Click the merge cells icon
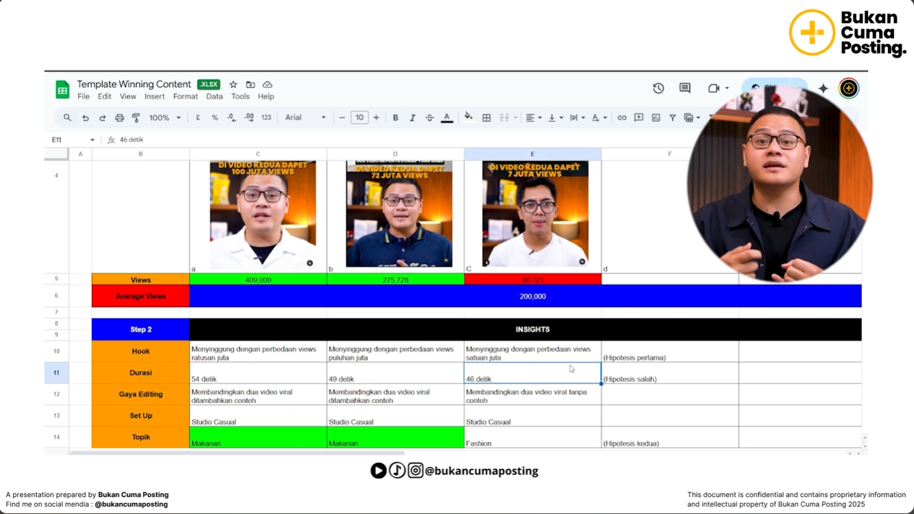 [x=504, y=118]
